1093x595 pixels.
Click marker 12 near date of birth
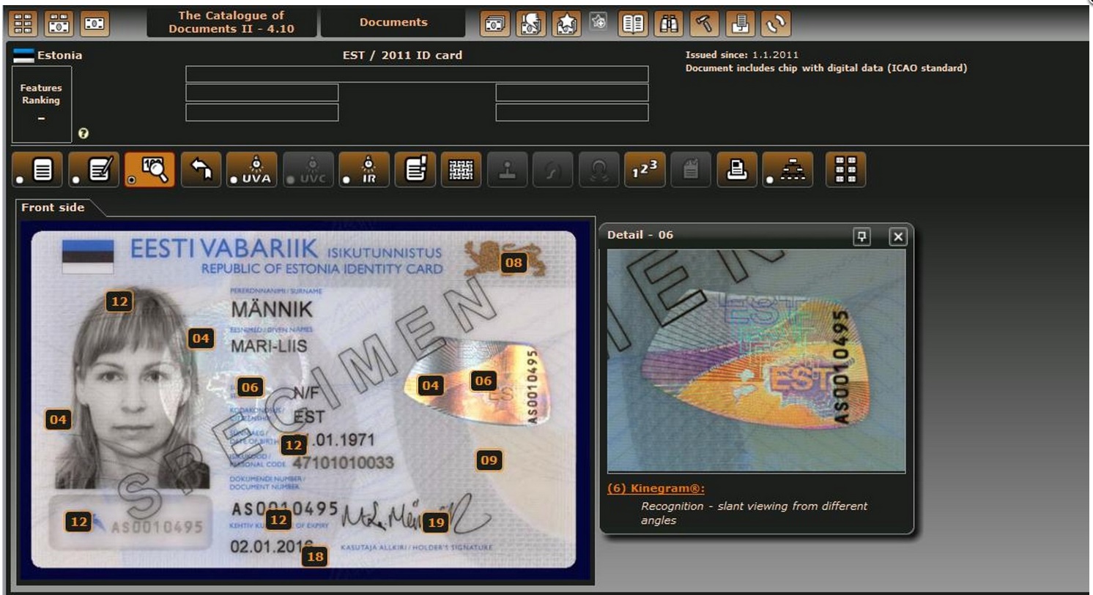tap(294, 444)
